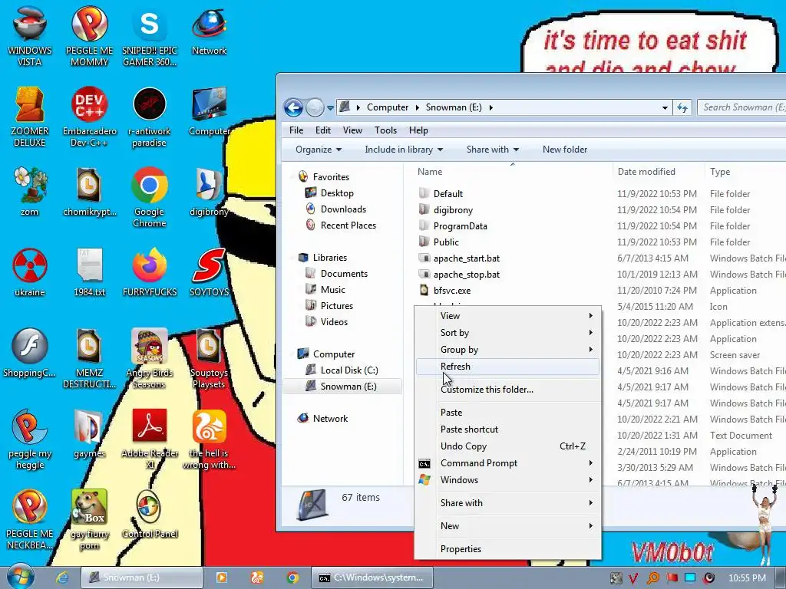
Task: Open the Organize dropdown
Action: [319, 150]
